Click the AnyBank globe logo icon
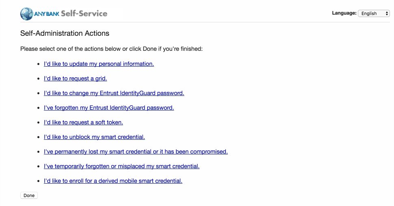This screenshot has width=394, height=206. tap(27, 13)
